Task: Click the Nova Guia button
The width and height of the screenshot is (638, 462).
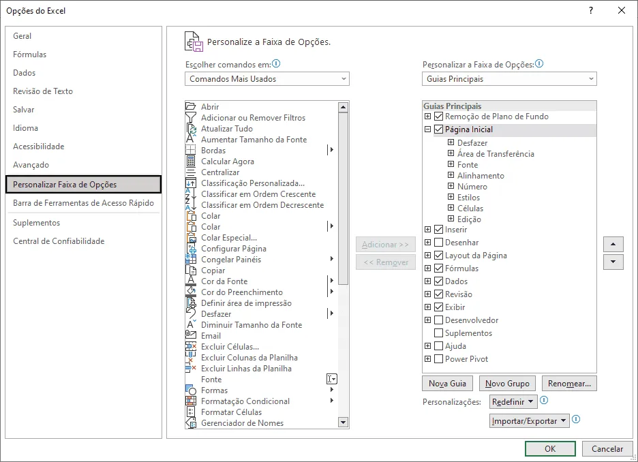Action: tap(448, 384)
